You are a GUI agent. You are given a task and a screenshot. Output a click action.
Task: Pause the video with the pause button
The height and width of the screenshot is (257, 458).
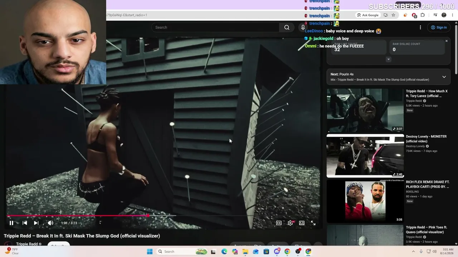point(11,223)
